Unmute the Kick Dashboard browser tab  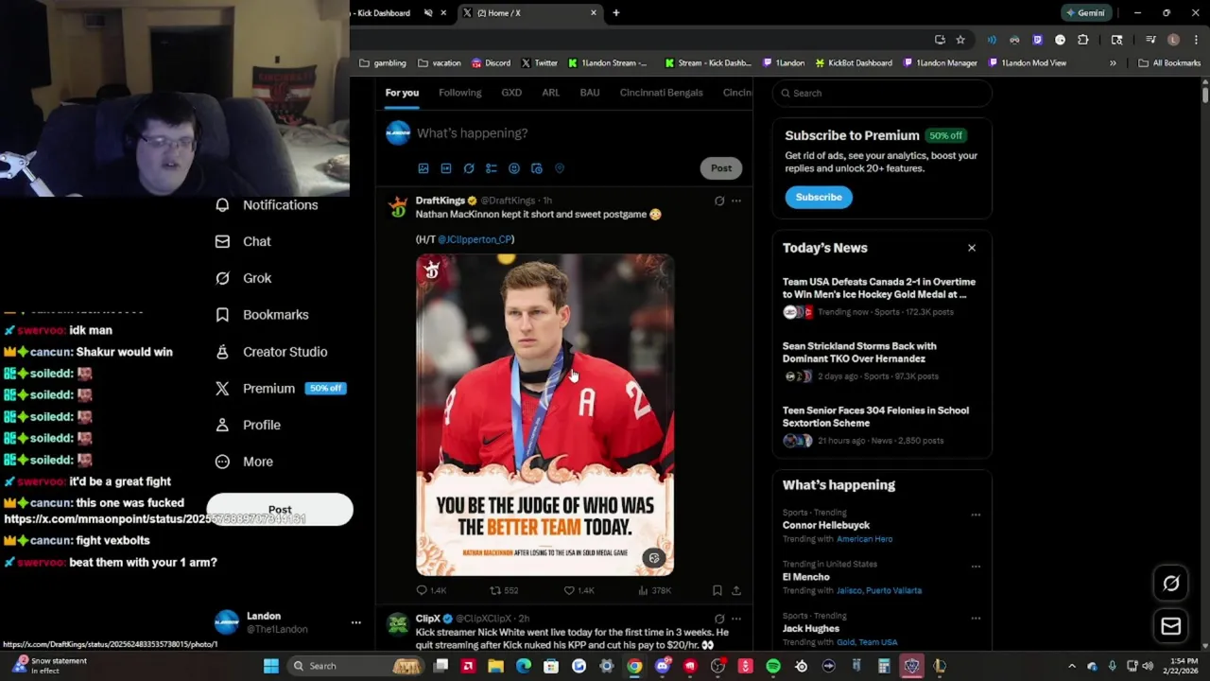(428, 13)
